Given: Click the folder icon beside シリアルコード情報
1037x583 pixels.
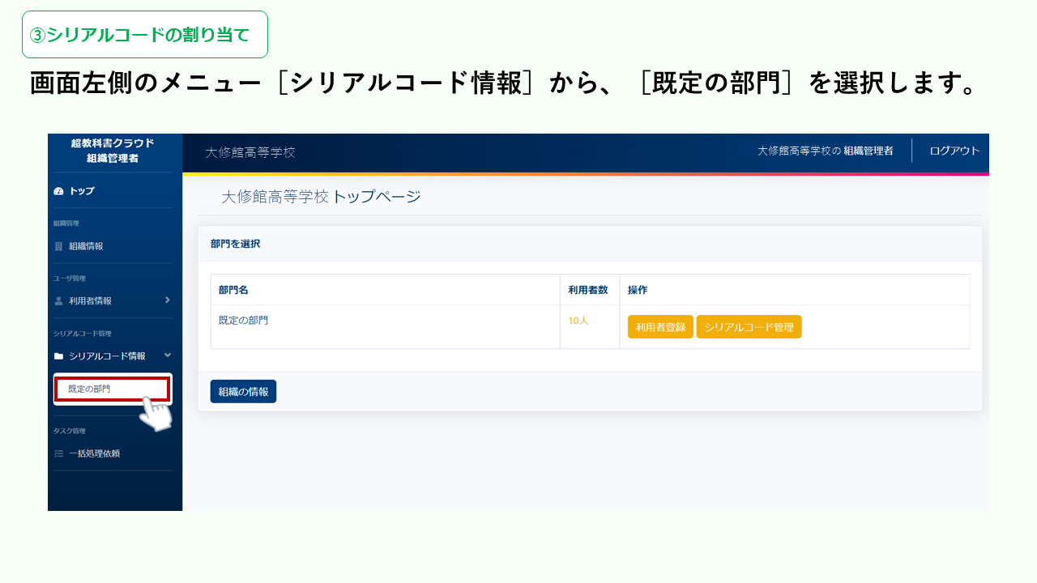Looking at the screenshot, I should click(x=58, y=356).
